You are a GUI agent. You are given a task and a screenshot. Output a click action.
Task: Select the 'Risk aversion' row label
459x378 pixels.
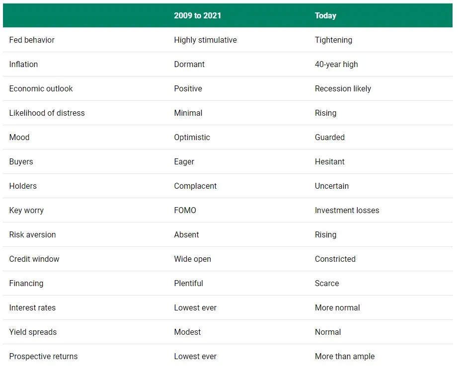tap(32, 234)
